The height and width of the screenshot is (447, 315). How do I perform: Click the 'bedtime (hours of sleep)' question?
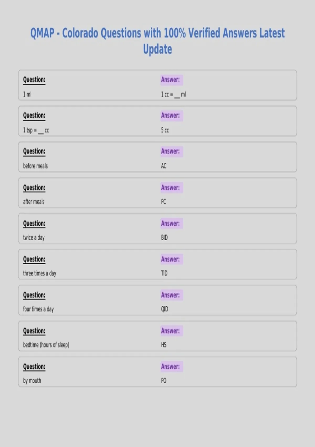pos(46,345)
